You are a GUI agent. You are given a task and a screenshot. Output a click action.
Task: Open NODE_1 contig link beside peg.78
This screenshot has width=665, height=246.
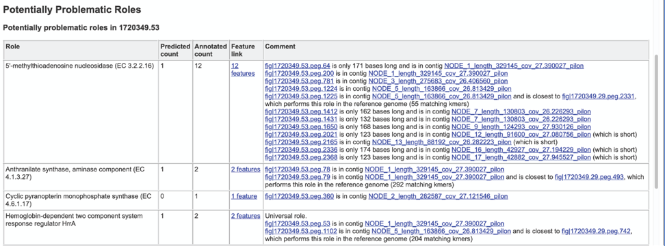pos(434,169)
